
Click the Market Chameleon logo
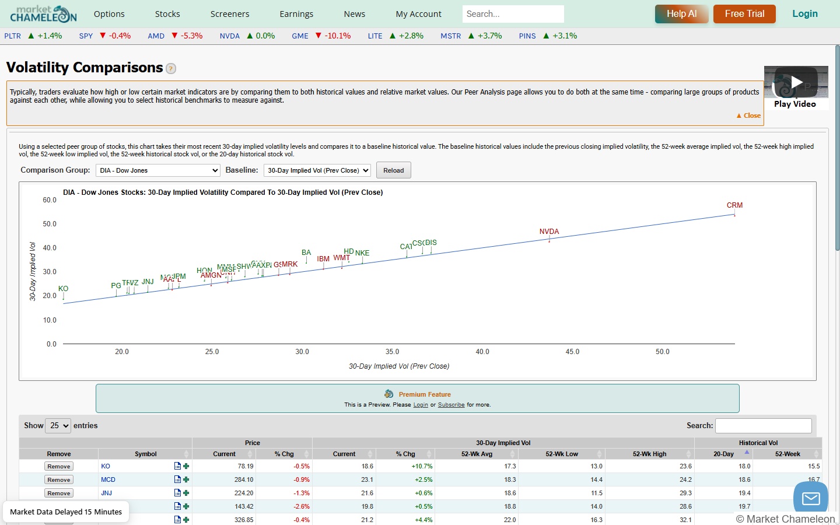[43, 13]
